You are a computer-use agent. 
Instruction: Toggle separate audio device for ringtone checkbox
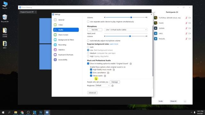(88, 22)
